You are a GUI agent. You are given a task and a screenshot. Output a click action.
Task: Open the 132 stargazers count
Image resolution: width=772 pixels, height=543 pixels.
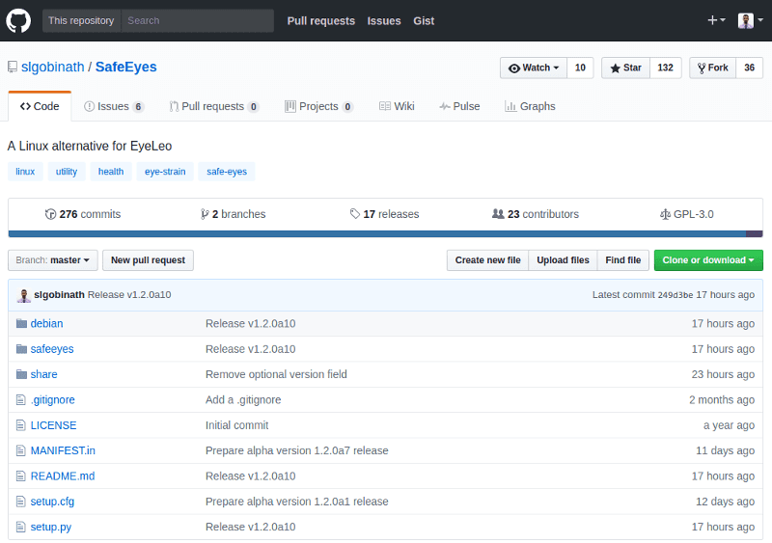pyautogui.click(x=666, y=68)
